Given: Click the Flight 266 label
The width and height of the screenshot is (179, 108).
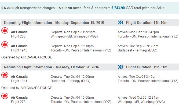Looking at the screenshot, I should (x=18, y=36).
